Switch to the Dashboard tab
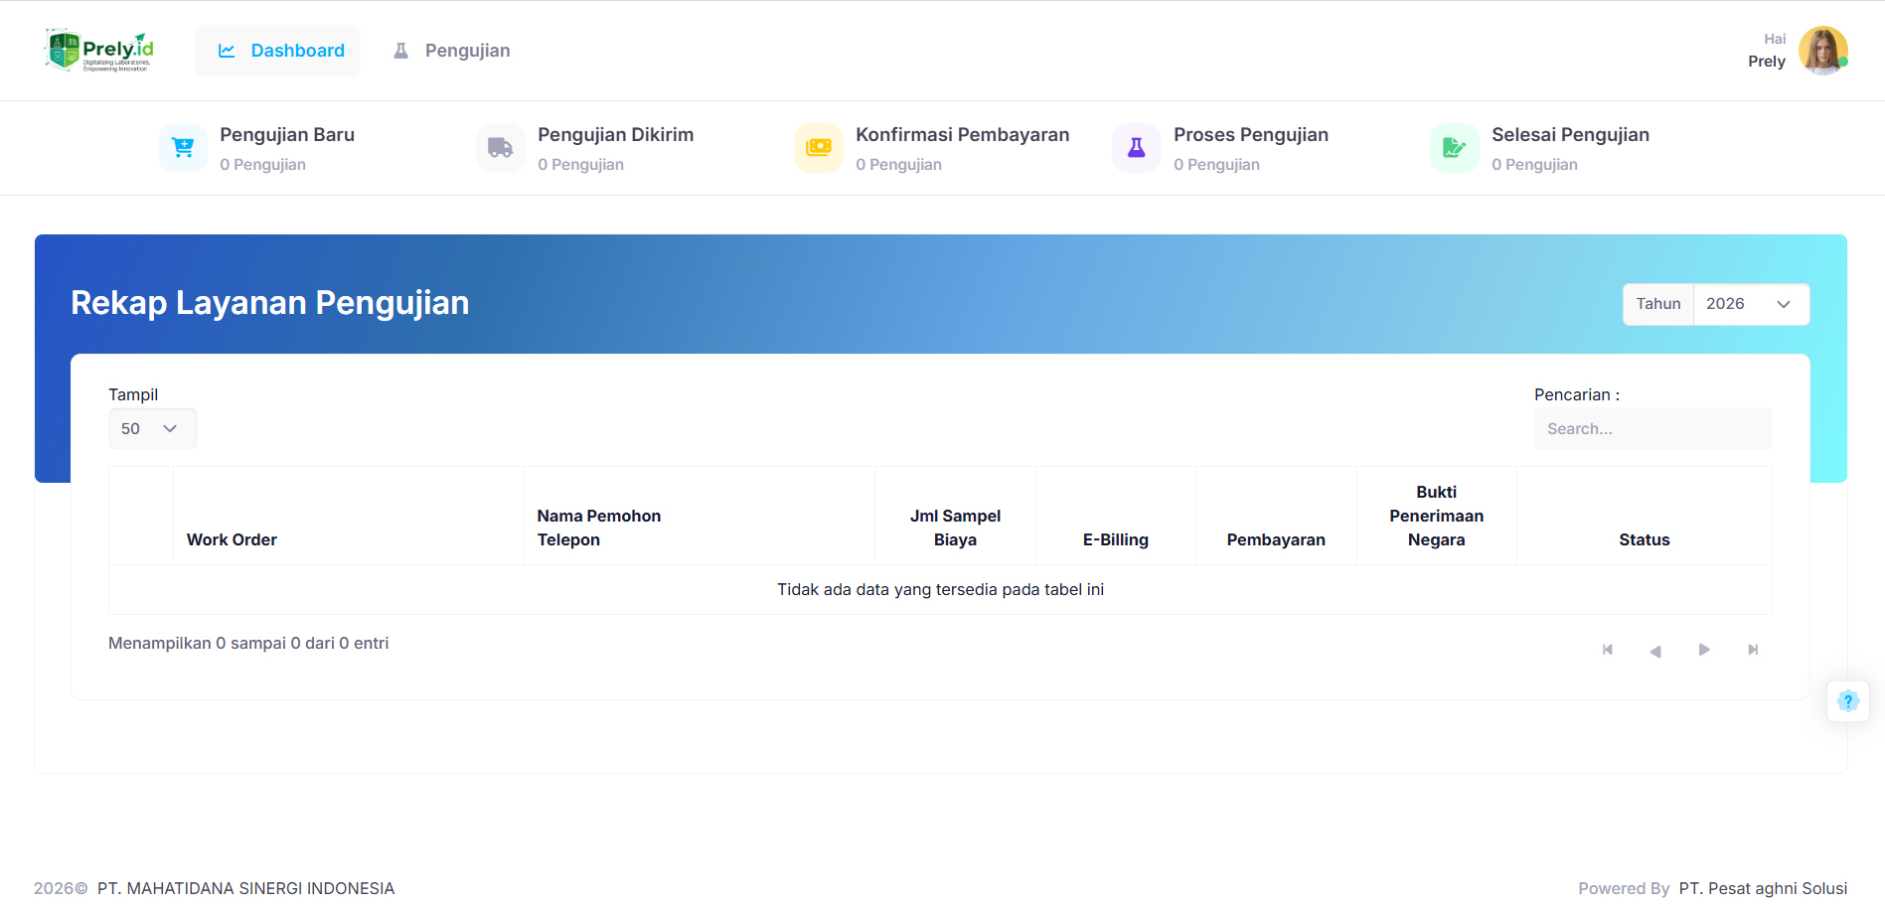 [x=278, y=51]
